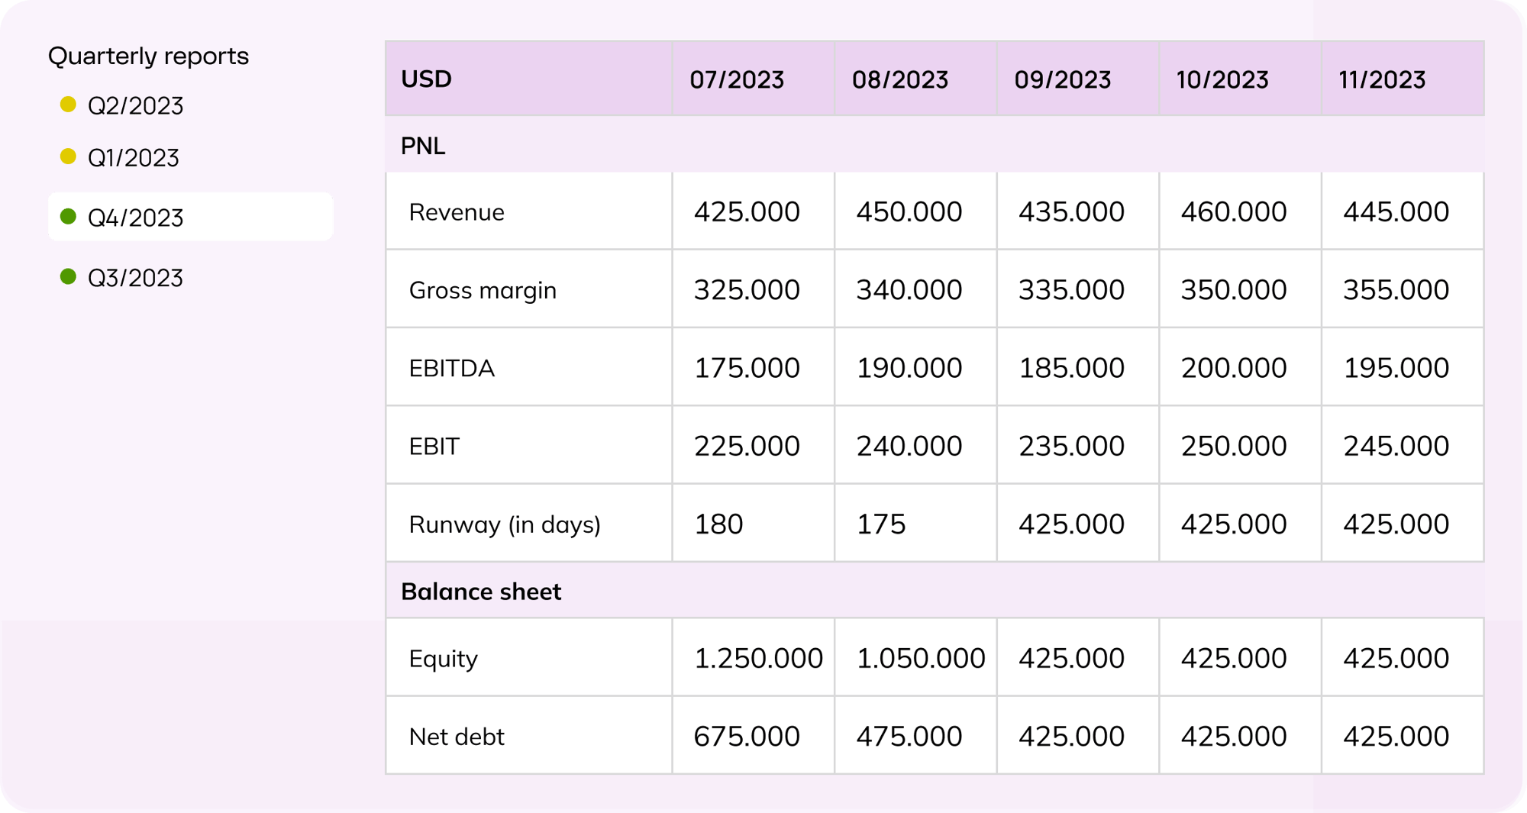
Task: Click the green status dot beside Q3/2023
Action: point(68,276)
